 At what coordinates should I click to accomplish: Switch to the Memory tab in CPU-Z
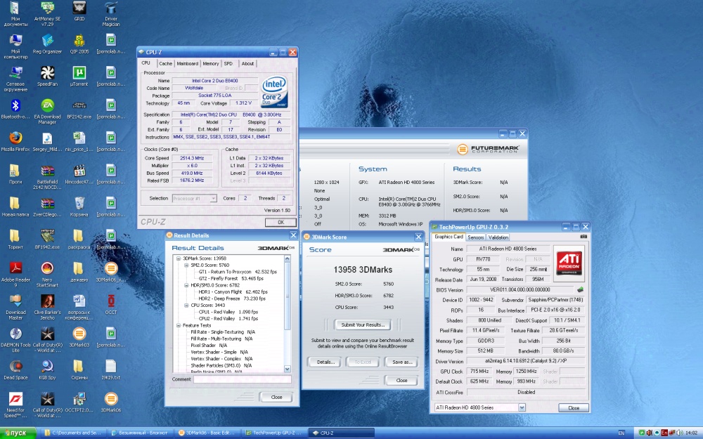(x=211, y=64)
